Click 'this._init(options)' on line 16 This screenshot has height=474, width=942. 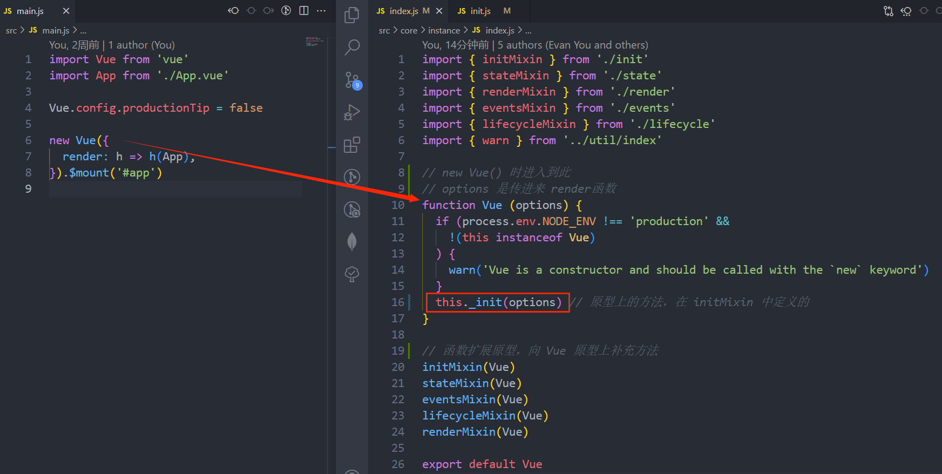tap(498, 302)
